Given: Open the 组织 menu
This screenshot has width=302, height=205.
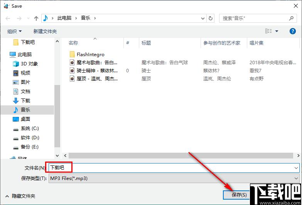Looking at the screenshot, I should click(x=14, y=31).
